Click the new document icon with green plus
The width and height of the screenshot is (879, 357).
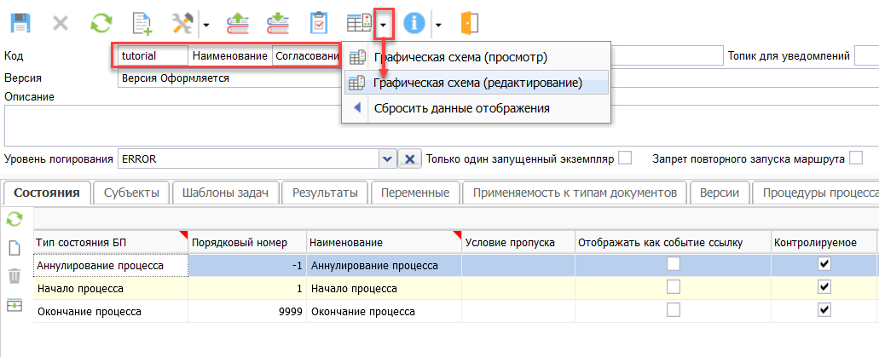click(x=142, y=22)
